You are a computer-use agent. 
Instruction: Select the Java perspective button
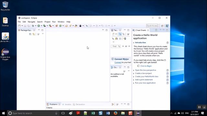pyautogui.click(x=167, y=26)
